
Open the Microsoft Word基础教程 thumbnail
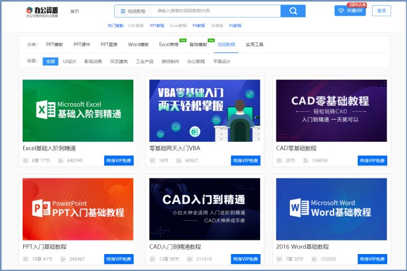[331, 209]
